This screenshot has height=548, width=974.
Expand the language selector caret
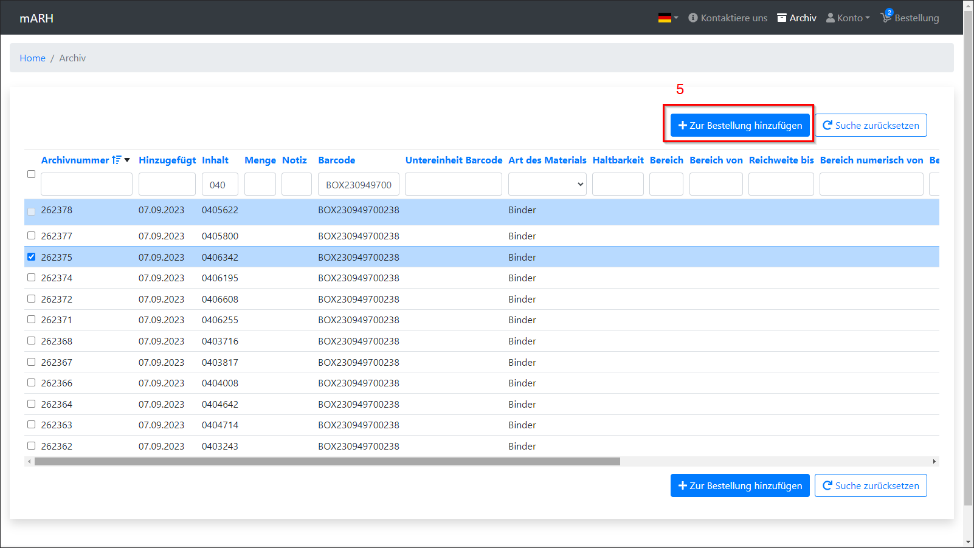tap(676, 18)
